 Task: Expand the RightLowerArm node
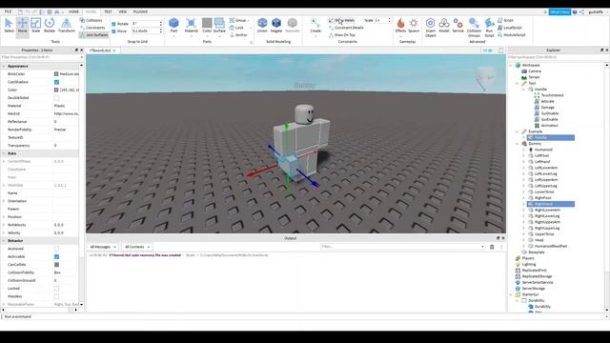point(523,210)
